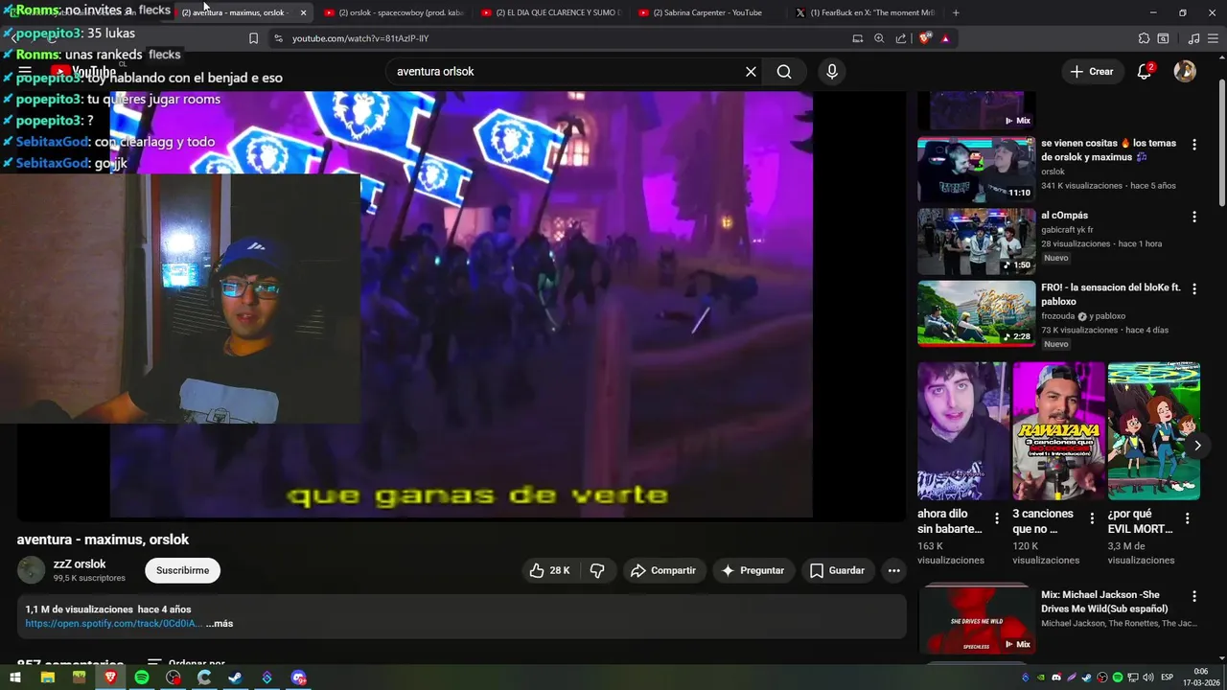
Task: Click the volume speaker tray icon
Action: tap(1148, 678)
